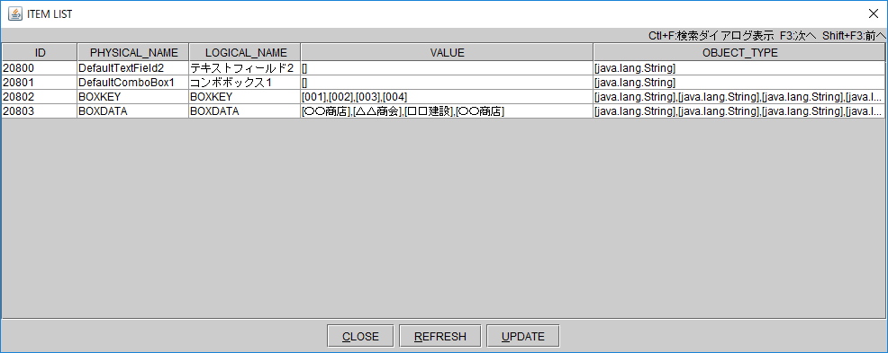Click BOXDATA in the LOGICAL_NAME column
This screenshot has width=888, height=353.
[245, 111]
